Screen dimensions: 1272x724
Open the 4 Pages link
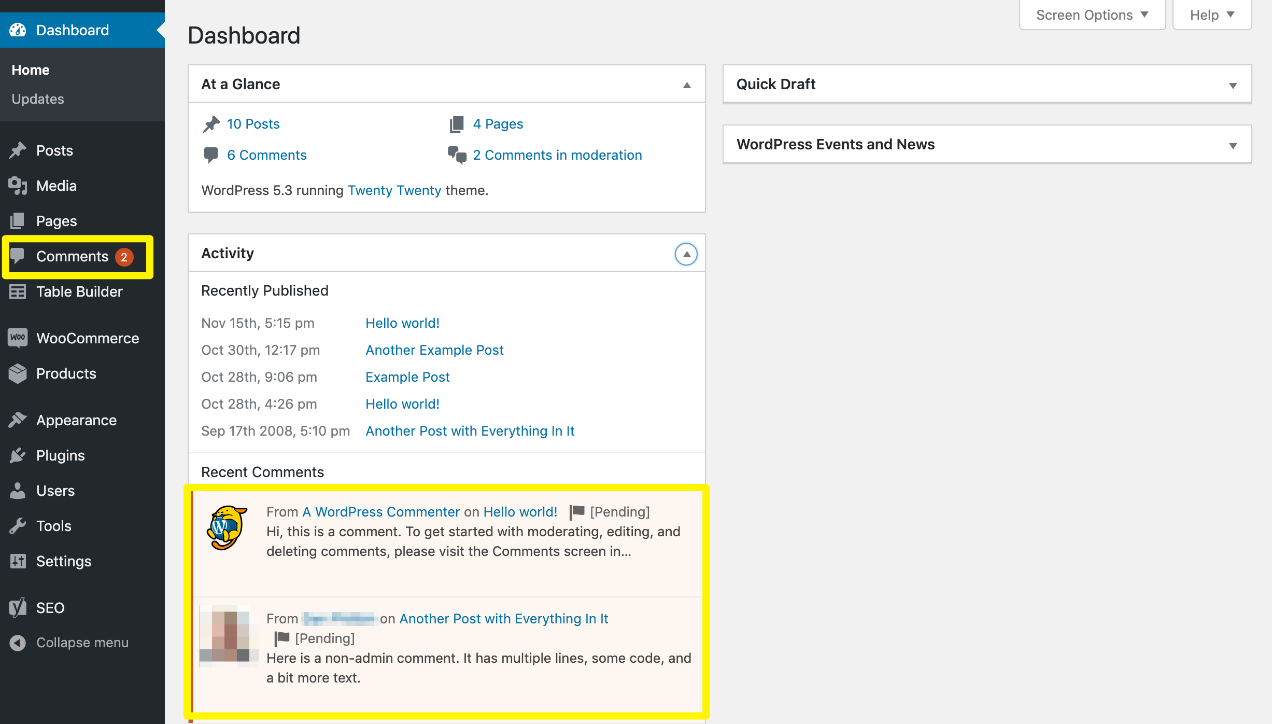pyautogui.click(x=498, y=124)
